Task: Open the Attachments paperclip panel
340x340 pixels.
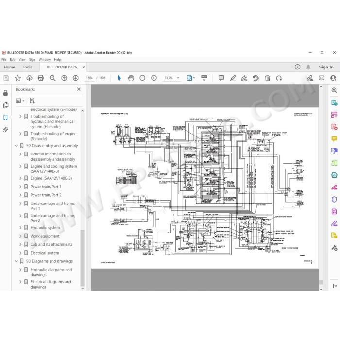Action: [x=6, y=130]
